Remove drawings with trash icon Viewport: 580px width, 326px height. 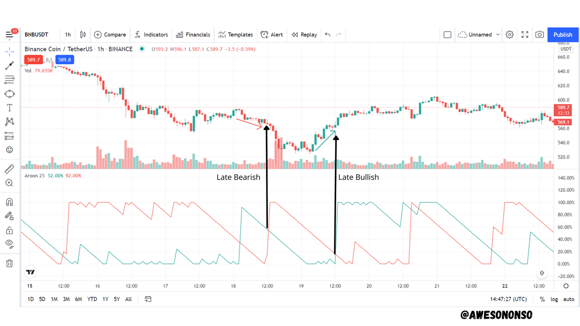(x=10, y=263)
